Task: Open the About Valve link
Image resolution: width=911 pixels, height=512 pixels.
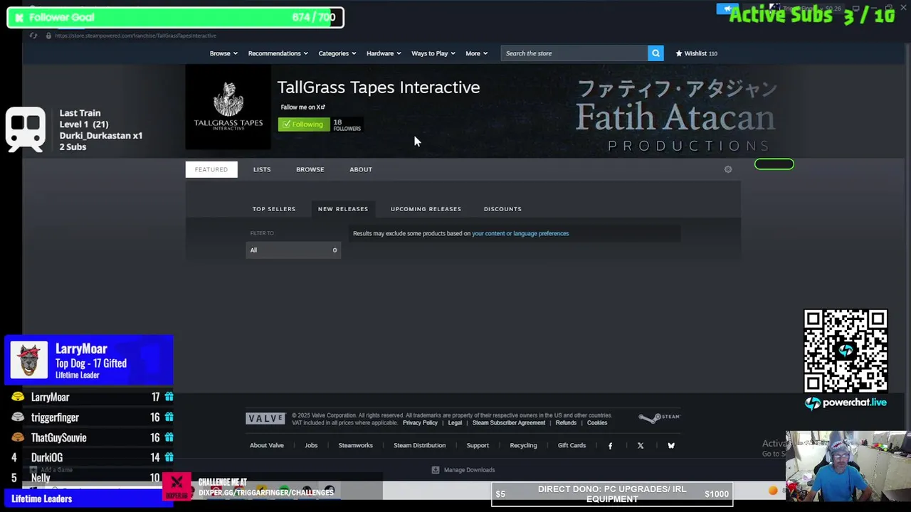Action: tap(267, 446)
